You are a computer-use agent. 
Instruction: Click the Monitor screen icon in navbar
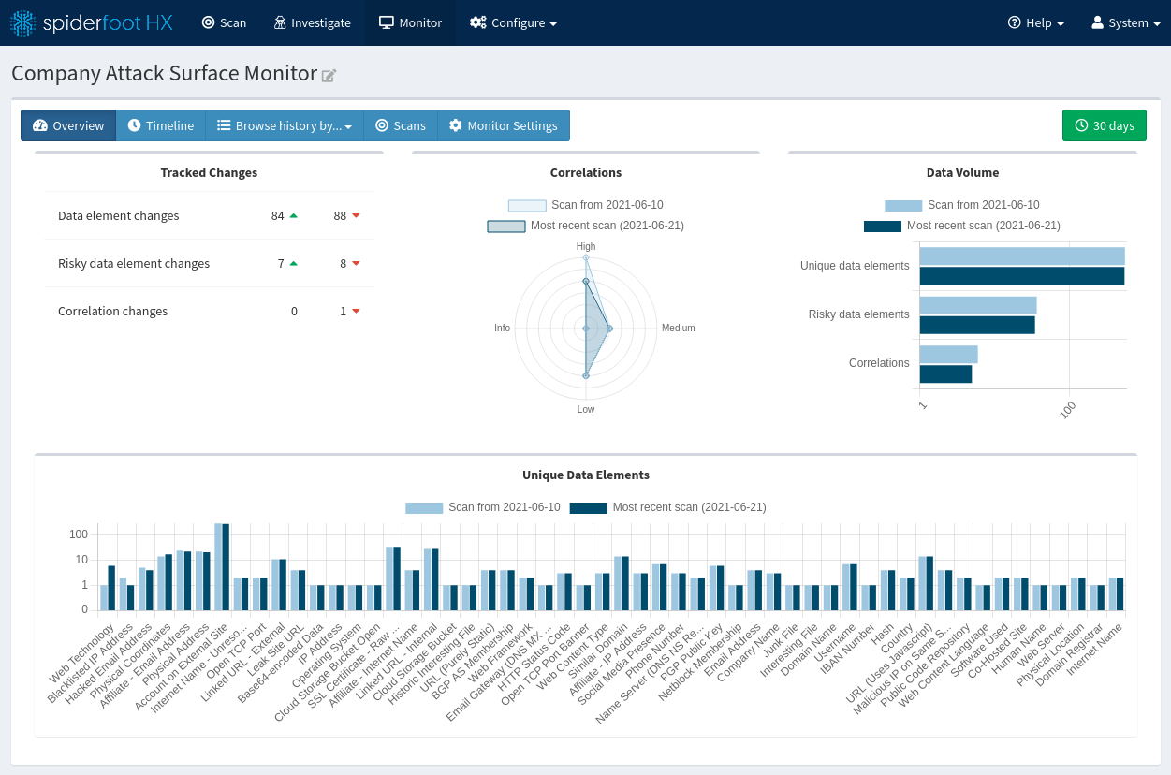(386, 22)
